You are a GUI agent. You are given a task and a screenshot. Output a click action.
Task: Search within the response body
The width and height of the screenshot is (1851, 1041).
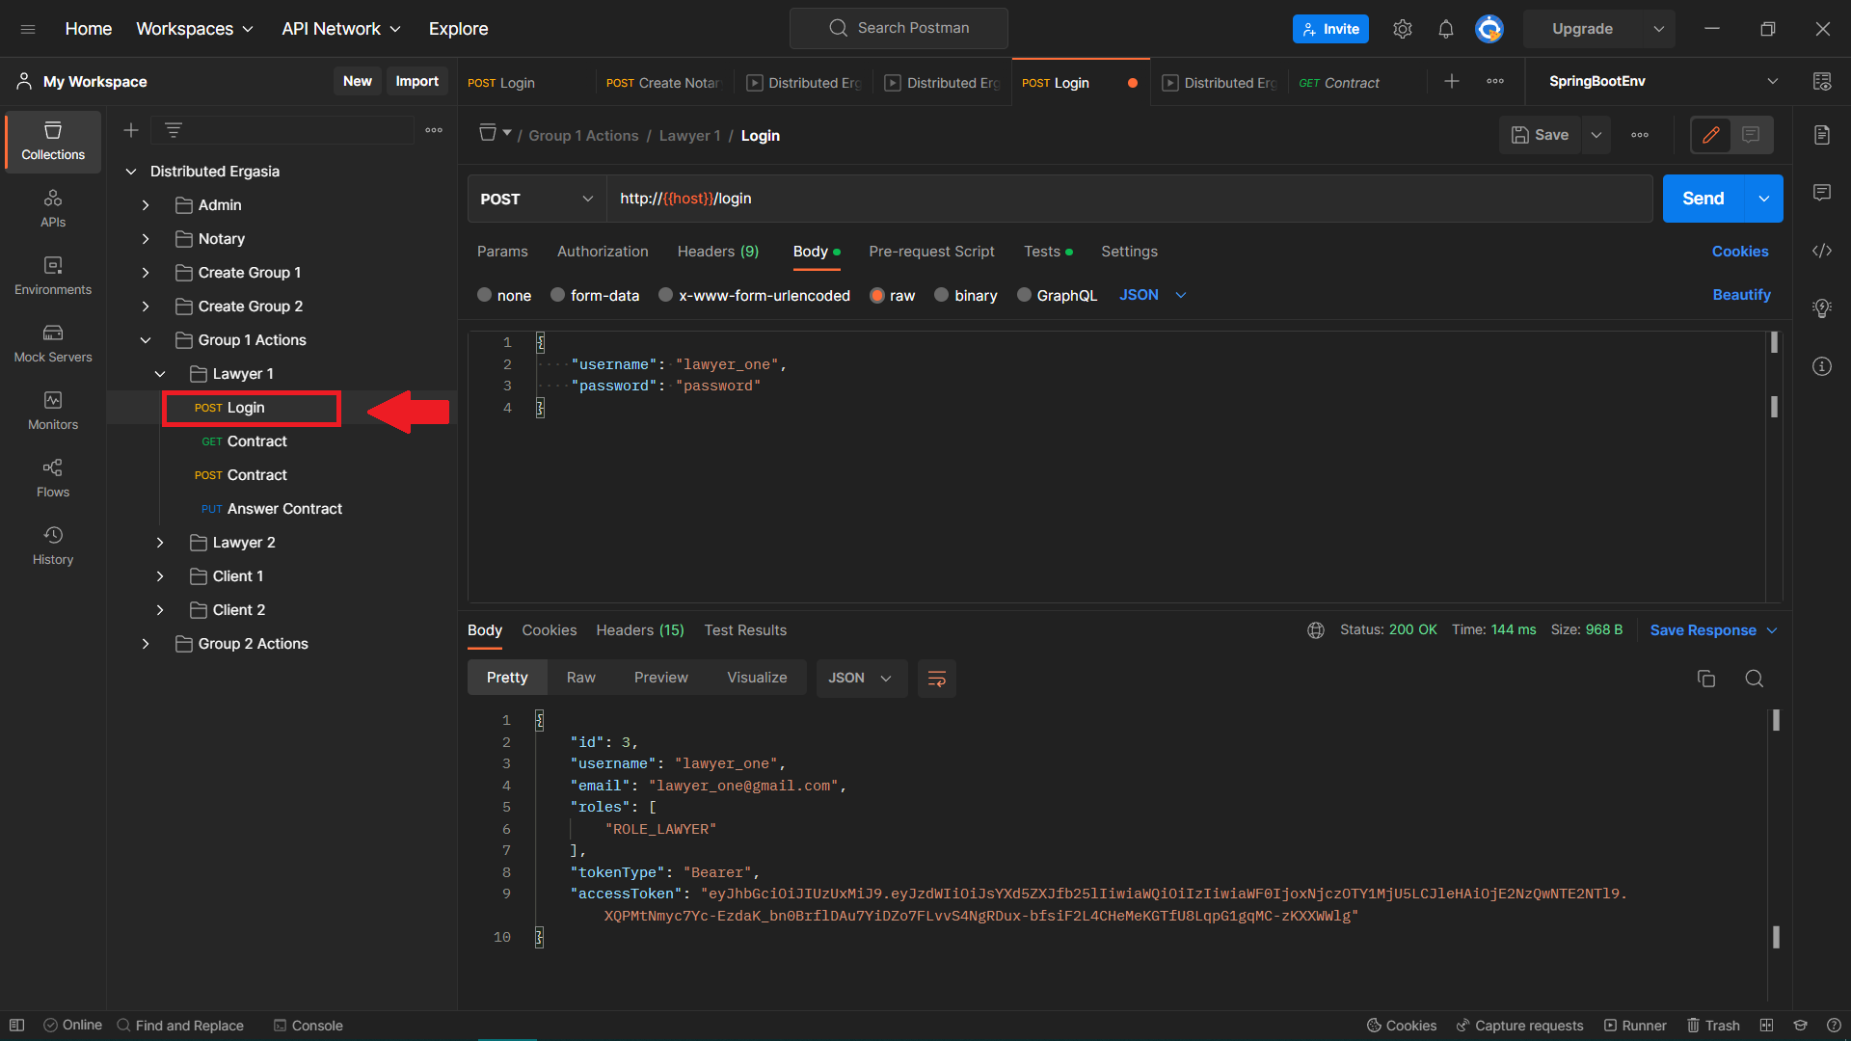click(1755, 679)
